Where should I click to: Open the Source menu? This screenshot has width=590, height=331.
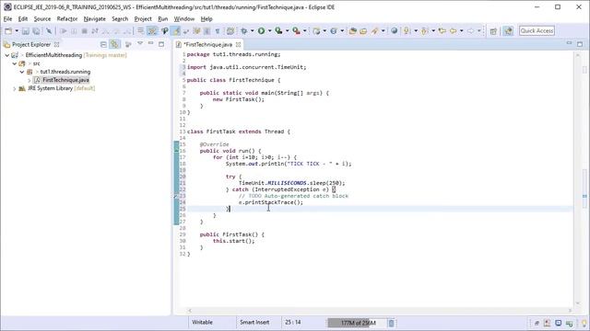coord(42,18)
